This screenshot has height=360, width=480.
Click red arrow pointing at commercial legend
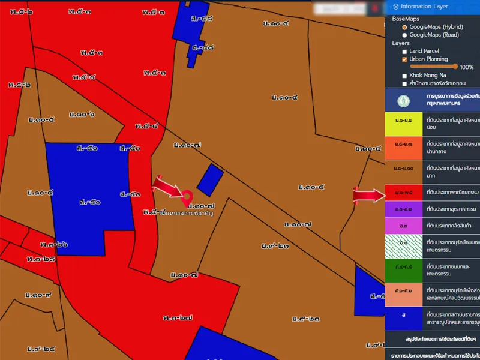pos(368,194)
